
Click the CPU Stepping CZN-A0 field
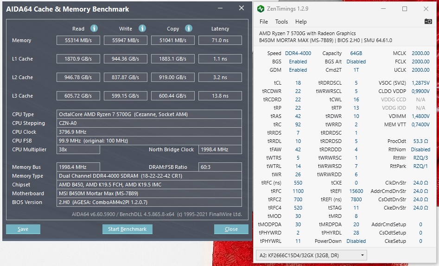[x=149, y=123]
